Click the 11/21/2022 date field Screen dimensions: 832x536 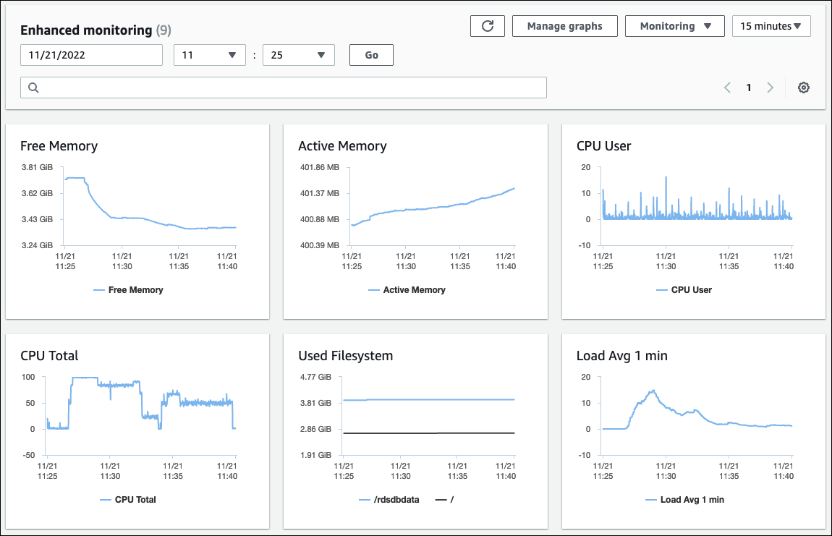click(x=91, y=54)
